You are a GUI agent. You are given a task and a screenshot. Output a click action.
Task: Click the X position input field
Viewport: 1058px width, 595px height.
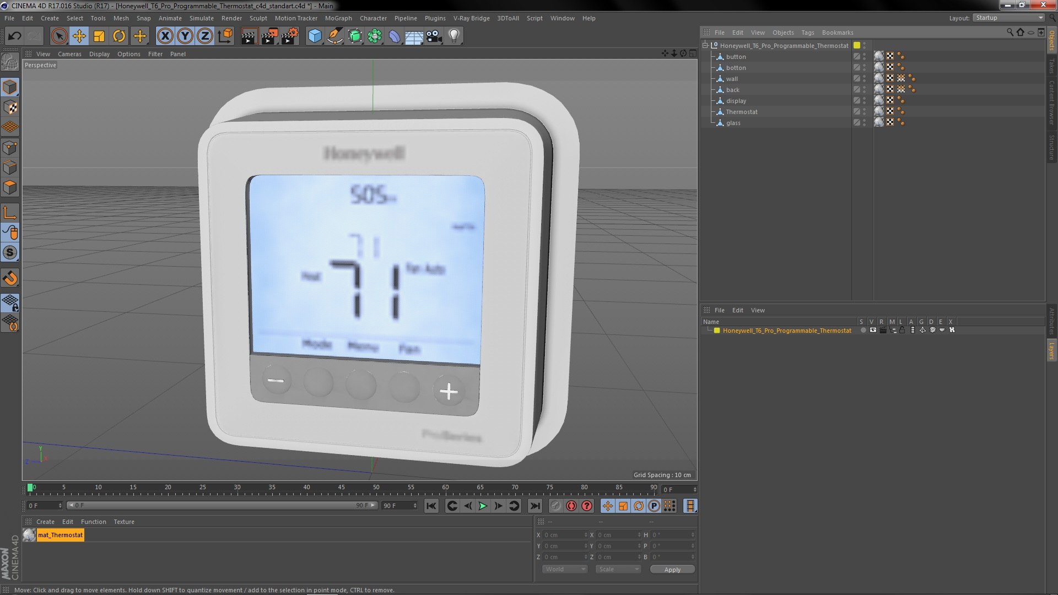click(565, 535)
